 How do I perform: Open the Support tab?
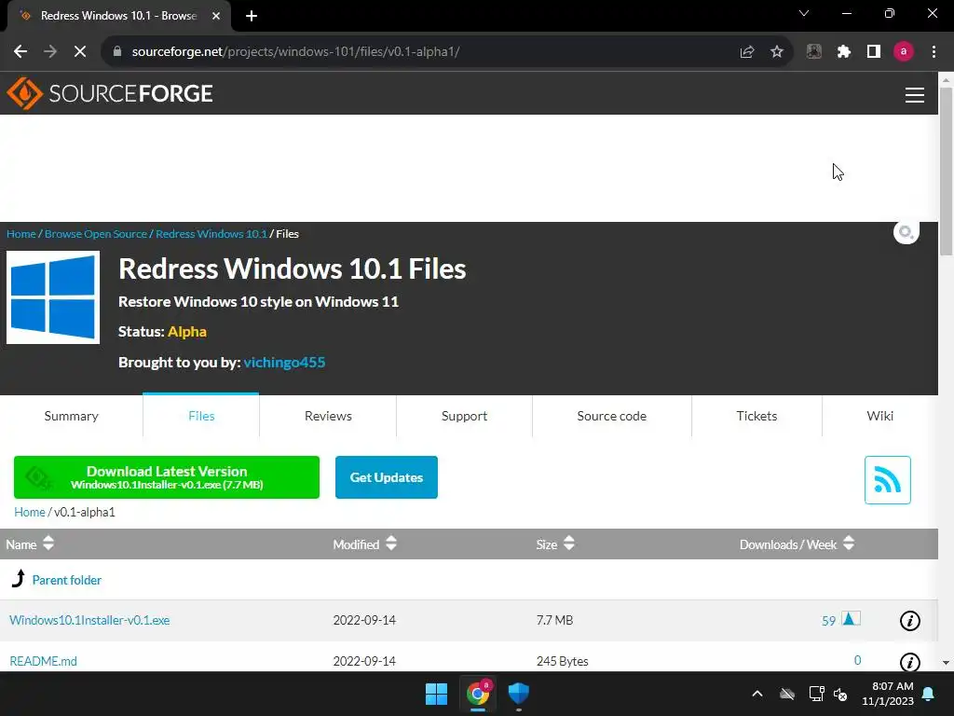pos(464,416)
